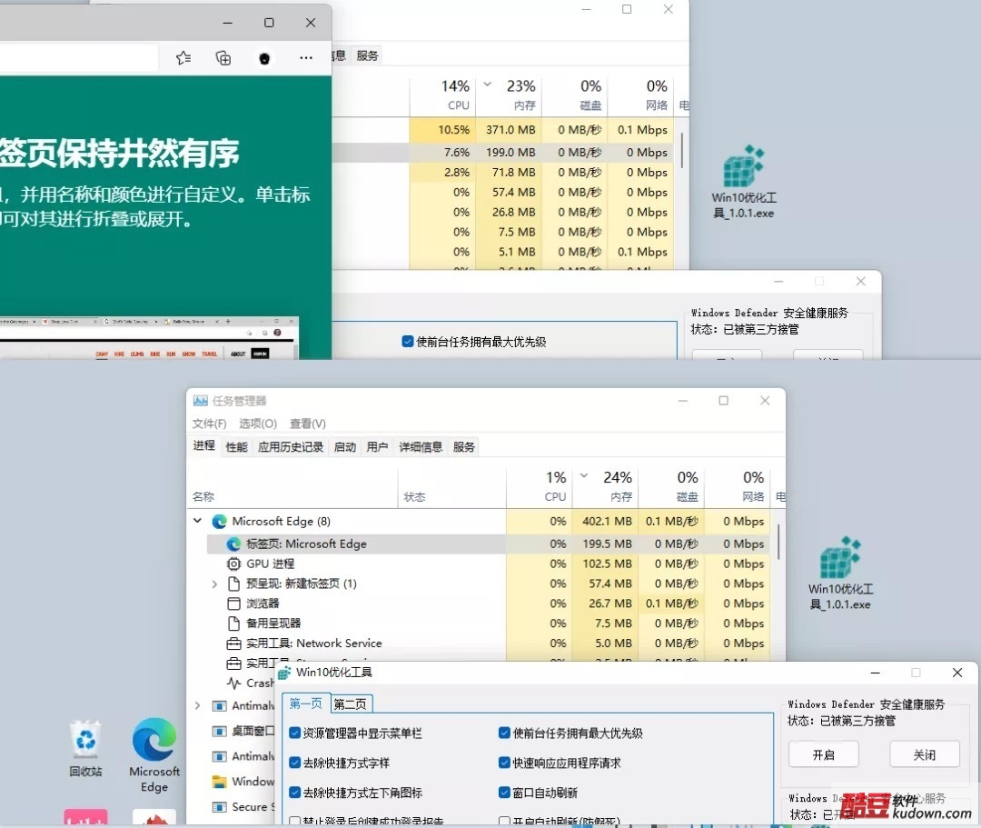Uncheck 去除快捷方式左下角图标
Screen dimensions: 981x828
[294, 793]
